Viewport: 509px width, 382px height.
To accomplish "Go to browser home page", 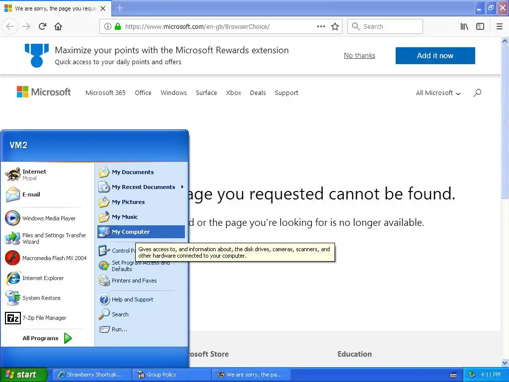I will (58, 26).
